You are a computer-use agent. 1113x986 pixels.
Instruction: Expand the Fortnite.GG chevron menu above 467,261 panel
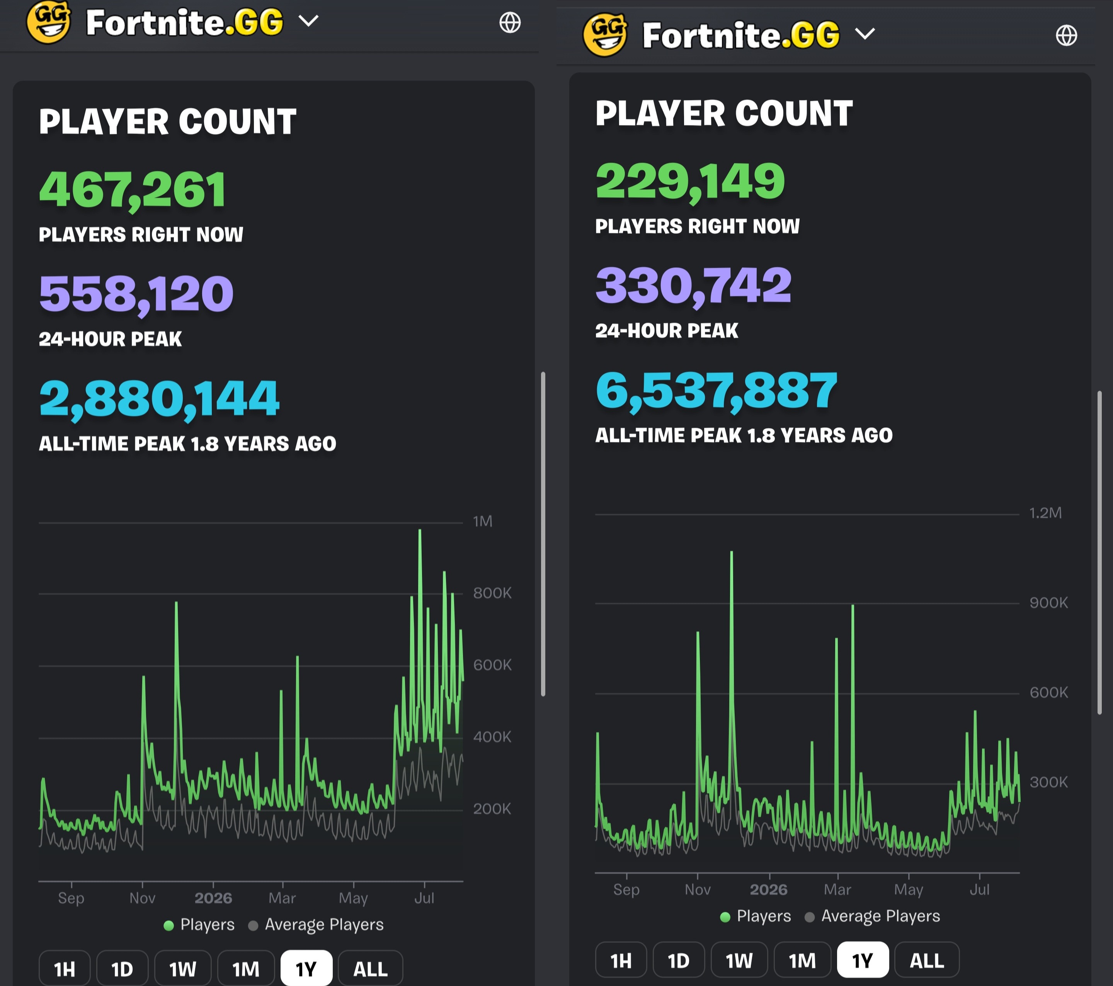point(308,21)
